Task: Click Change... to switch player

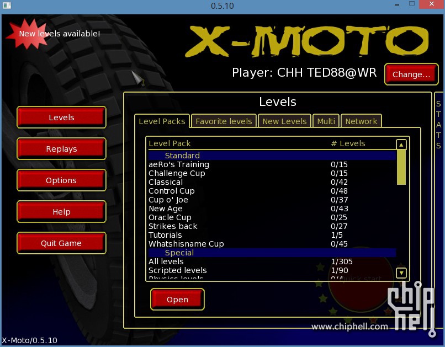Action: click(411, 74)
